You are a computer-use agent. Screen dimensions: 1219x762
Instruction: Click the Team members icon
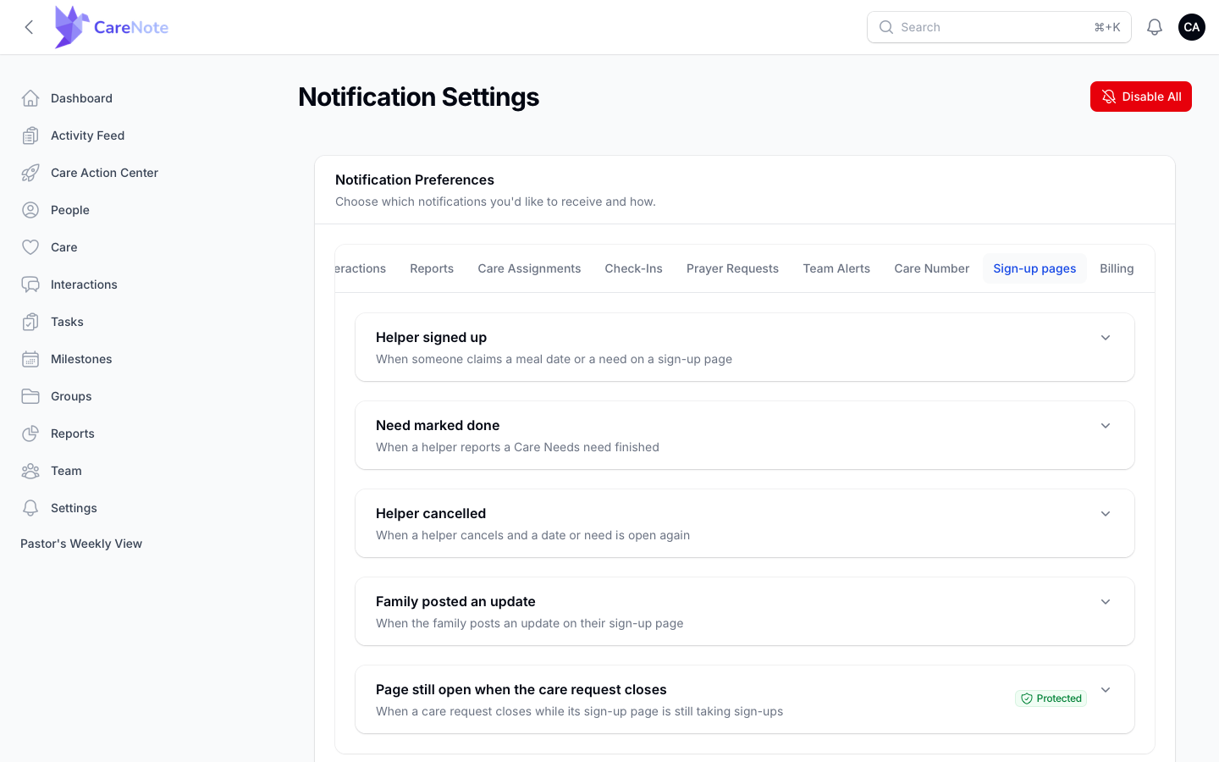pyautogui.click(x=30, y=471)
